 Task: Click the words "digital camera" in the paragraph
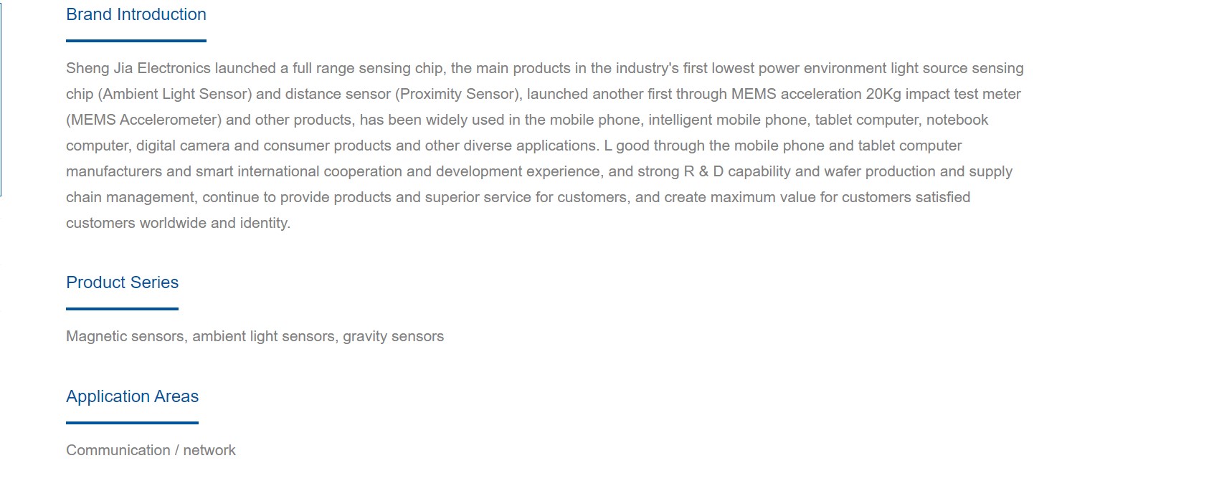click(x=183, y=146)
